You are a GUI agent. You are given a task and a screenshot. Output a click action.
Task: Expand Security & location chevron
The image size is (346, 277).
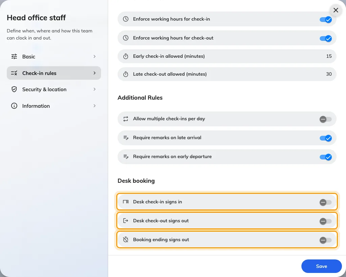coord(95,89)
